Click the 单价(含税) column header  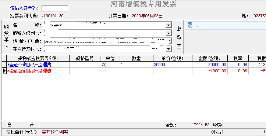pyautogui.click(x=173, y=58)
